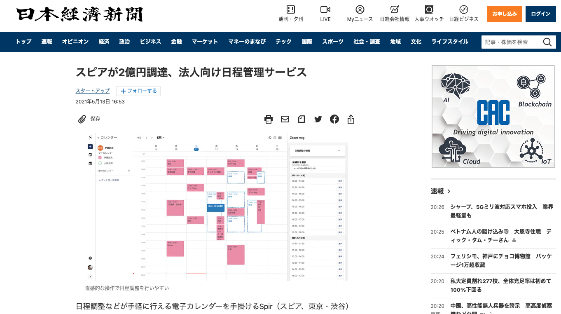This screenshot has width=561, height=314.
Task: Toggle フォローする for the スタートアップ topic
Action: coord(138,91)
